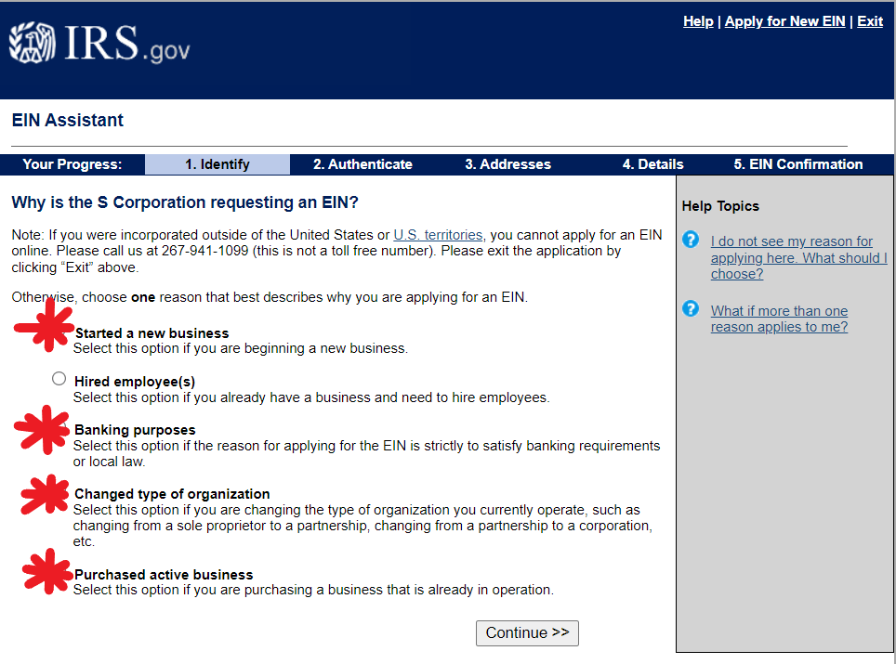Exit the application via Exit link
Viewport: 896px width, 664px height.
click(x=870, y=21)
